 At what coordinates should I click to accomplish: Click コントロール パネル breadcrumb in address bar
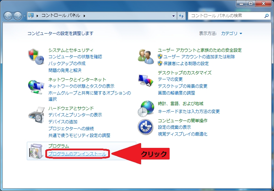click(x=61, y=16)
